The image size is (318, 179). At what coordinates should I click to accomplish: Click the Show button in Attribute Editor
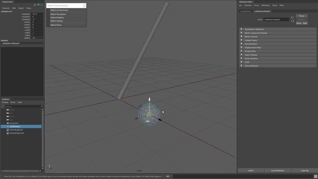(299, 23)
